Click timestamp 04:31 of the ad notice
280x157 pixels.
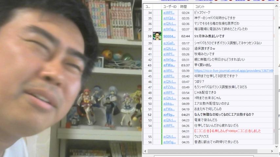(x=185, y=131)
